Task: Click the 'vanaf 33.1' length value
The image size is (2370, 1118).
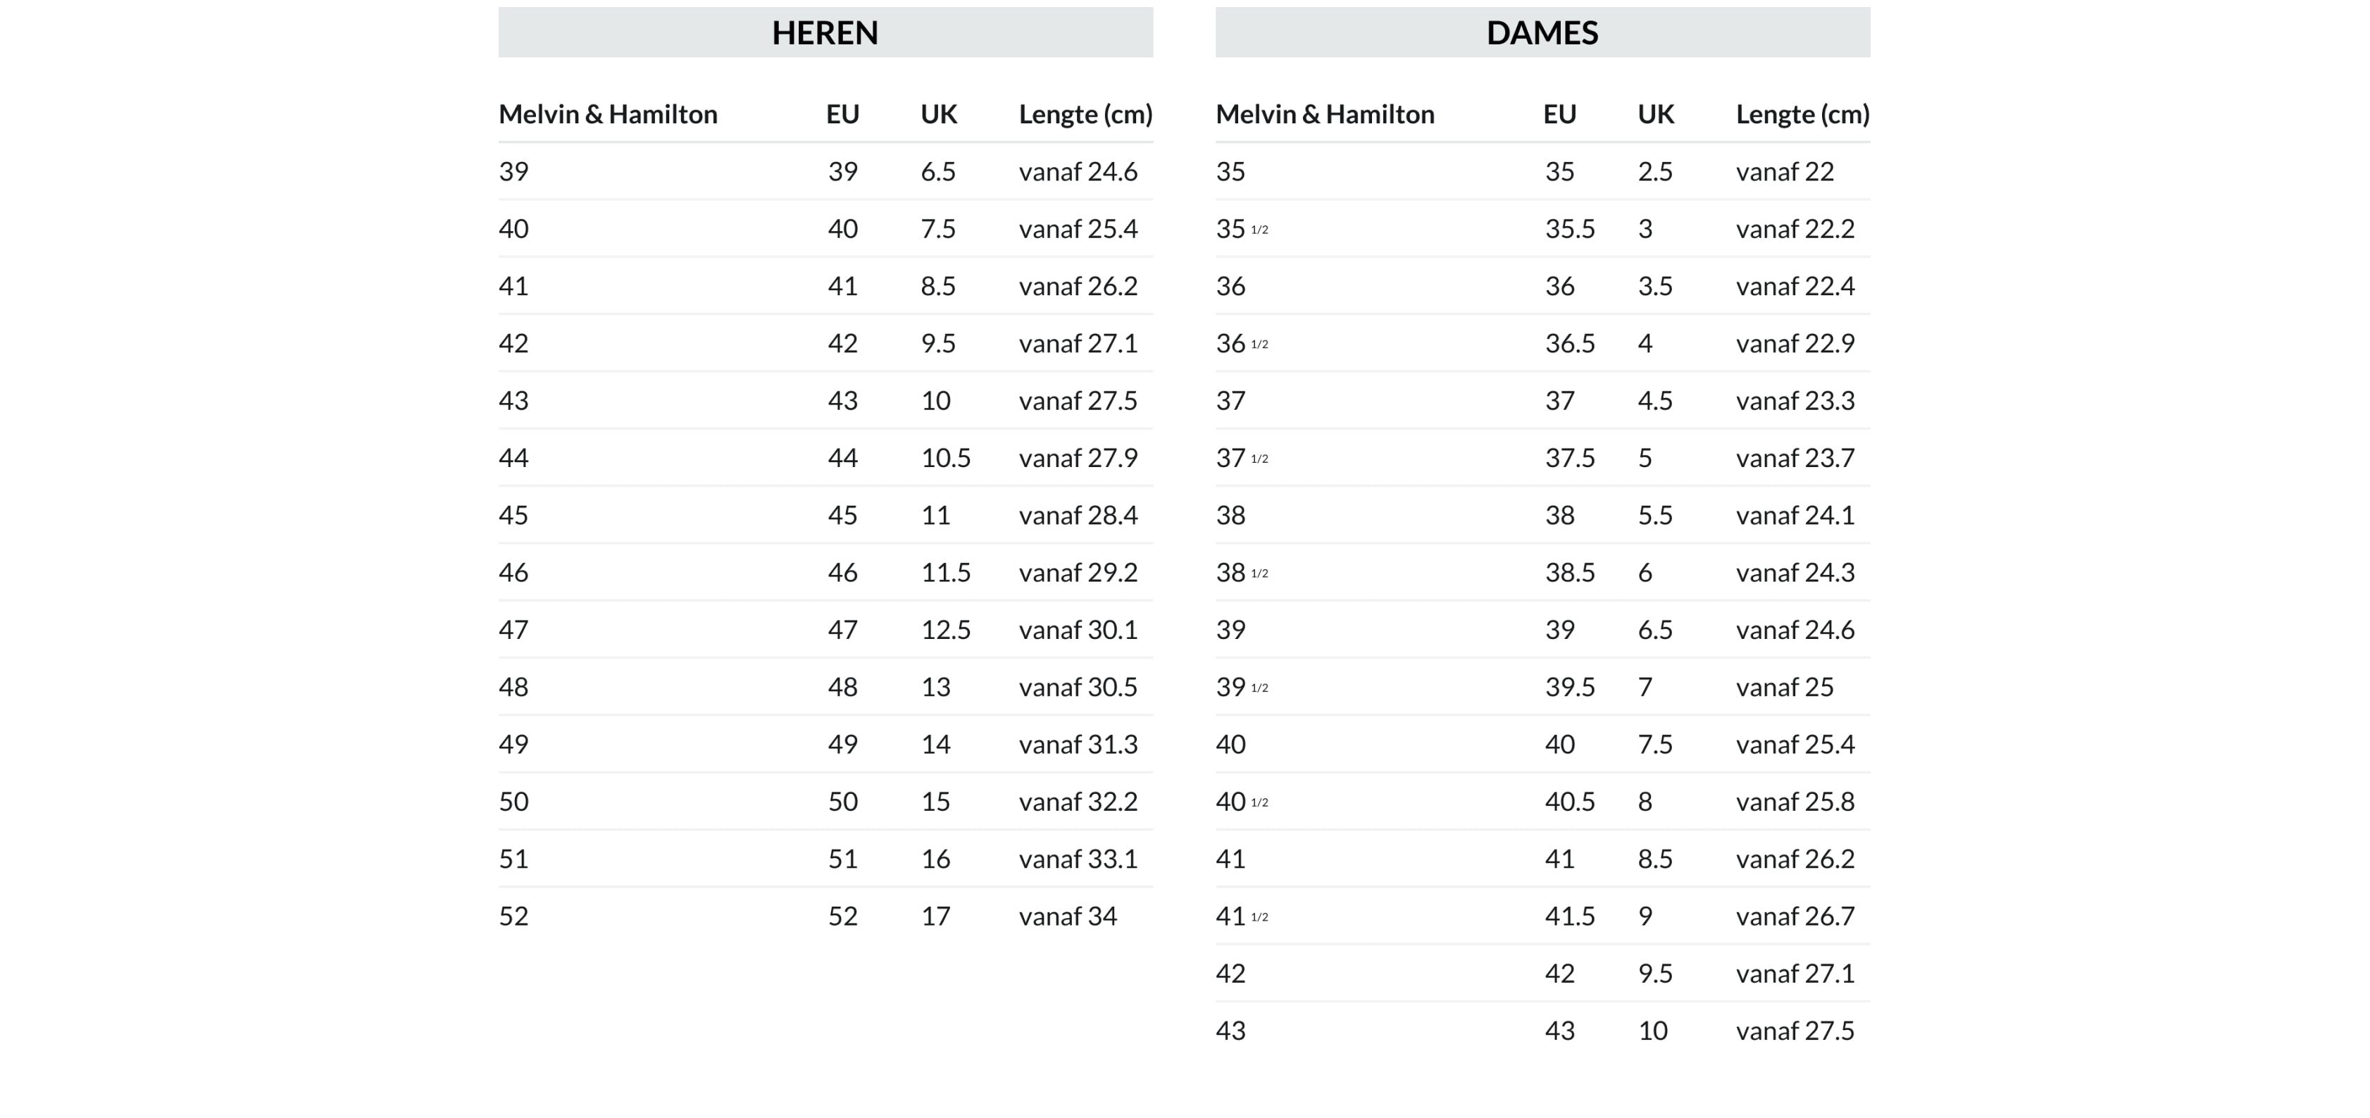Action: click(x=1078, y=859)
